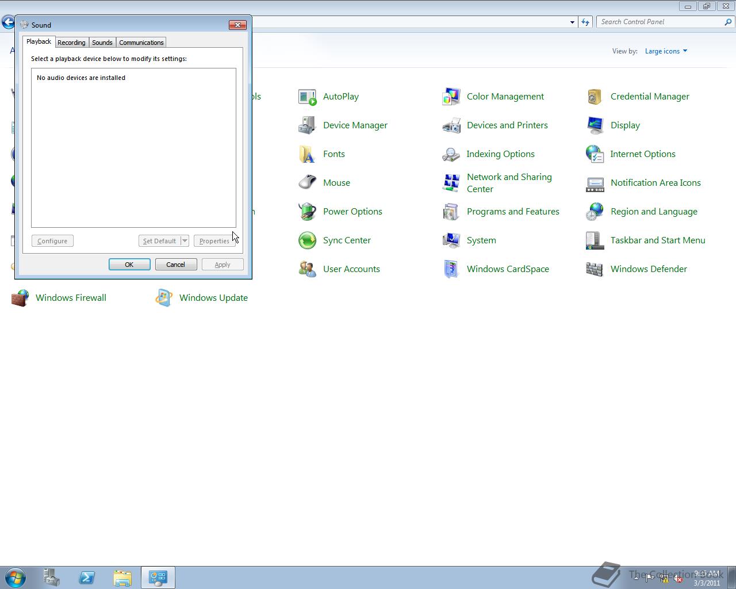Open Power Options icon
The image size is (736, 589).
[x=308, y=212]
